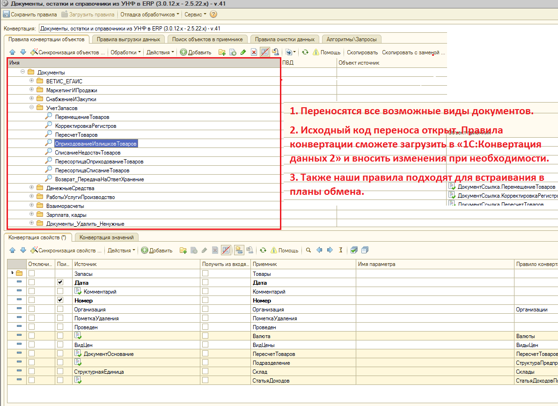The image size is (558, 406).
Task: Toggle disable checkbox in the Организация row
Action: (x=32, y=309)
